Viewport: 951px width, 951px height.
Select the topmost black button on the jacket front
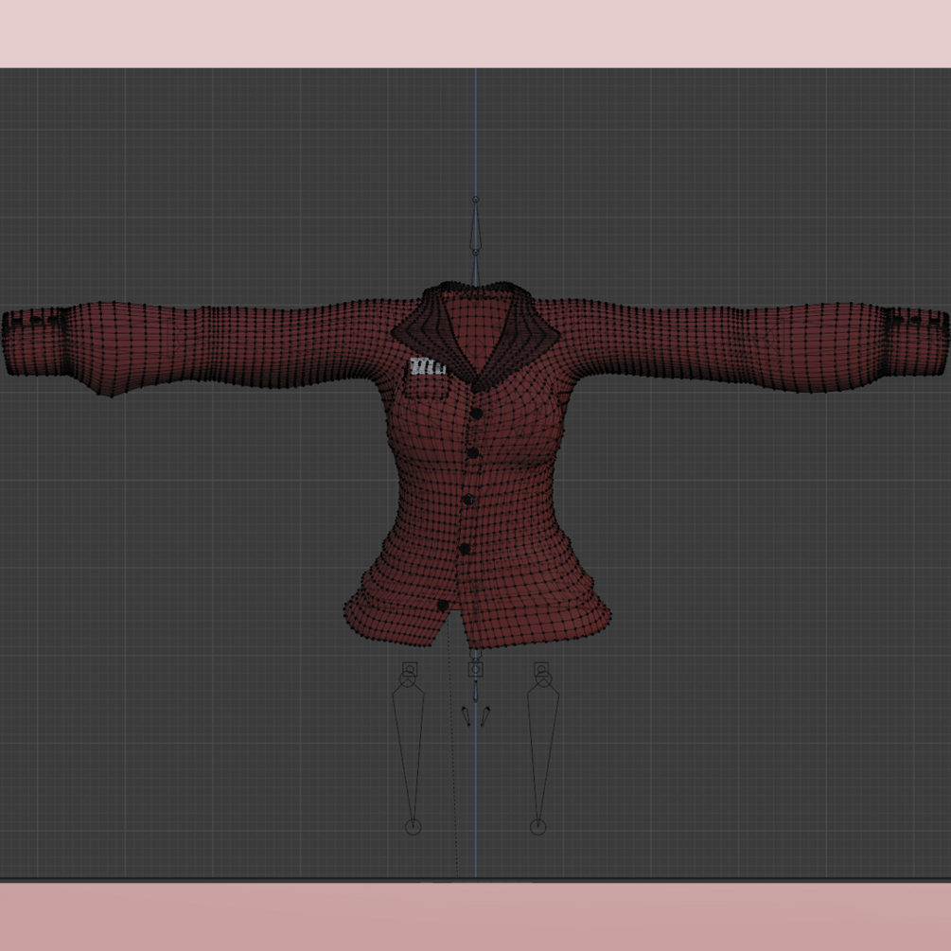coord(477,414)
